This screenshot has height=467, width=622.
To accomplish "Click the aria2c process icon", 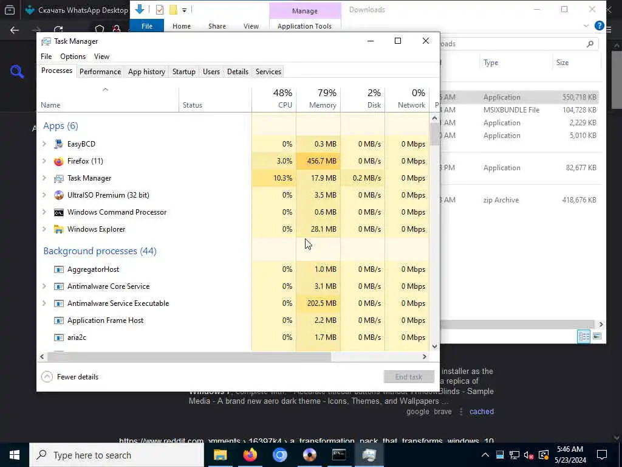I will [x=59, y=338].
